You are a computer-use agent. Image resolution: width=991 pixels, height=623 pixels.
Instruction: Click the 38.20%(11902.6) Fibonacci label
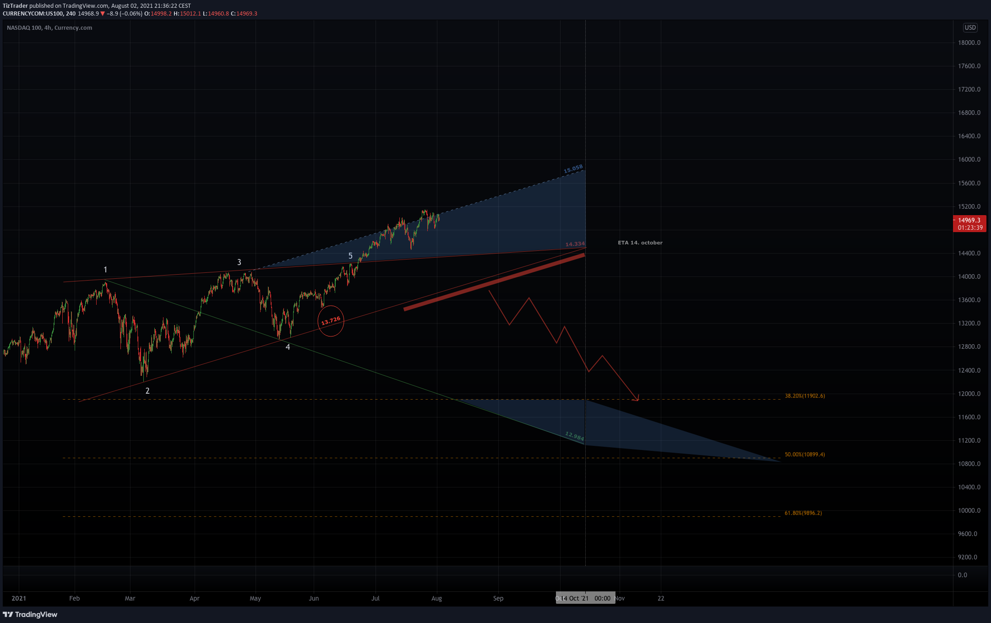pos(805,396)
